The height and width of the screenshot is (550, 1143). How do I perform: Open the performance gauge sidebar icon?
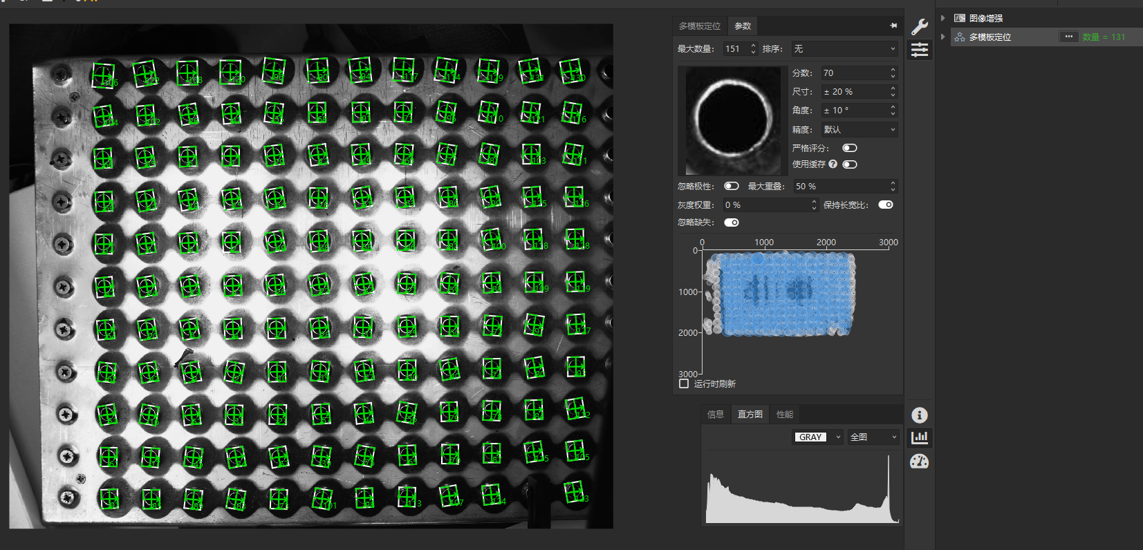pyautogui.click(x=919, y=462)
